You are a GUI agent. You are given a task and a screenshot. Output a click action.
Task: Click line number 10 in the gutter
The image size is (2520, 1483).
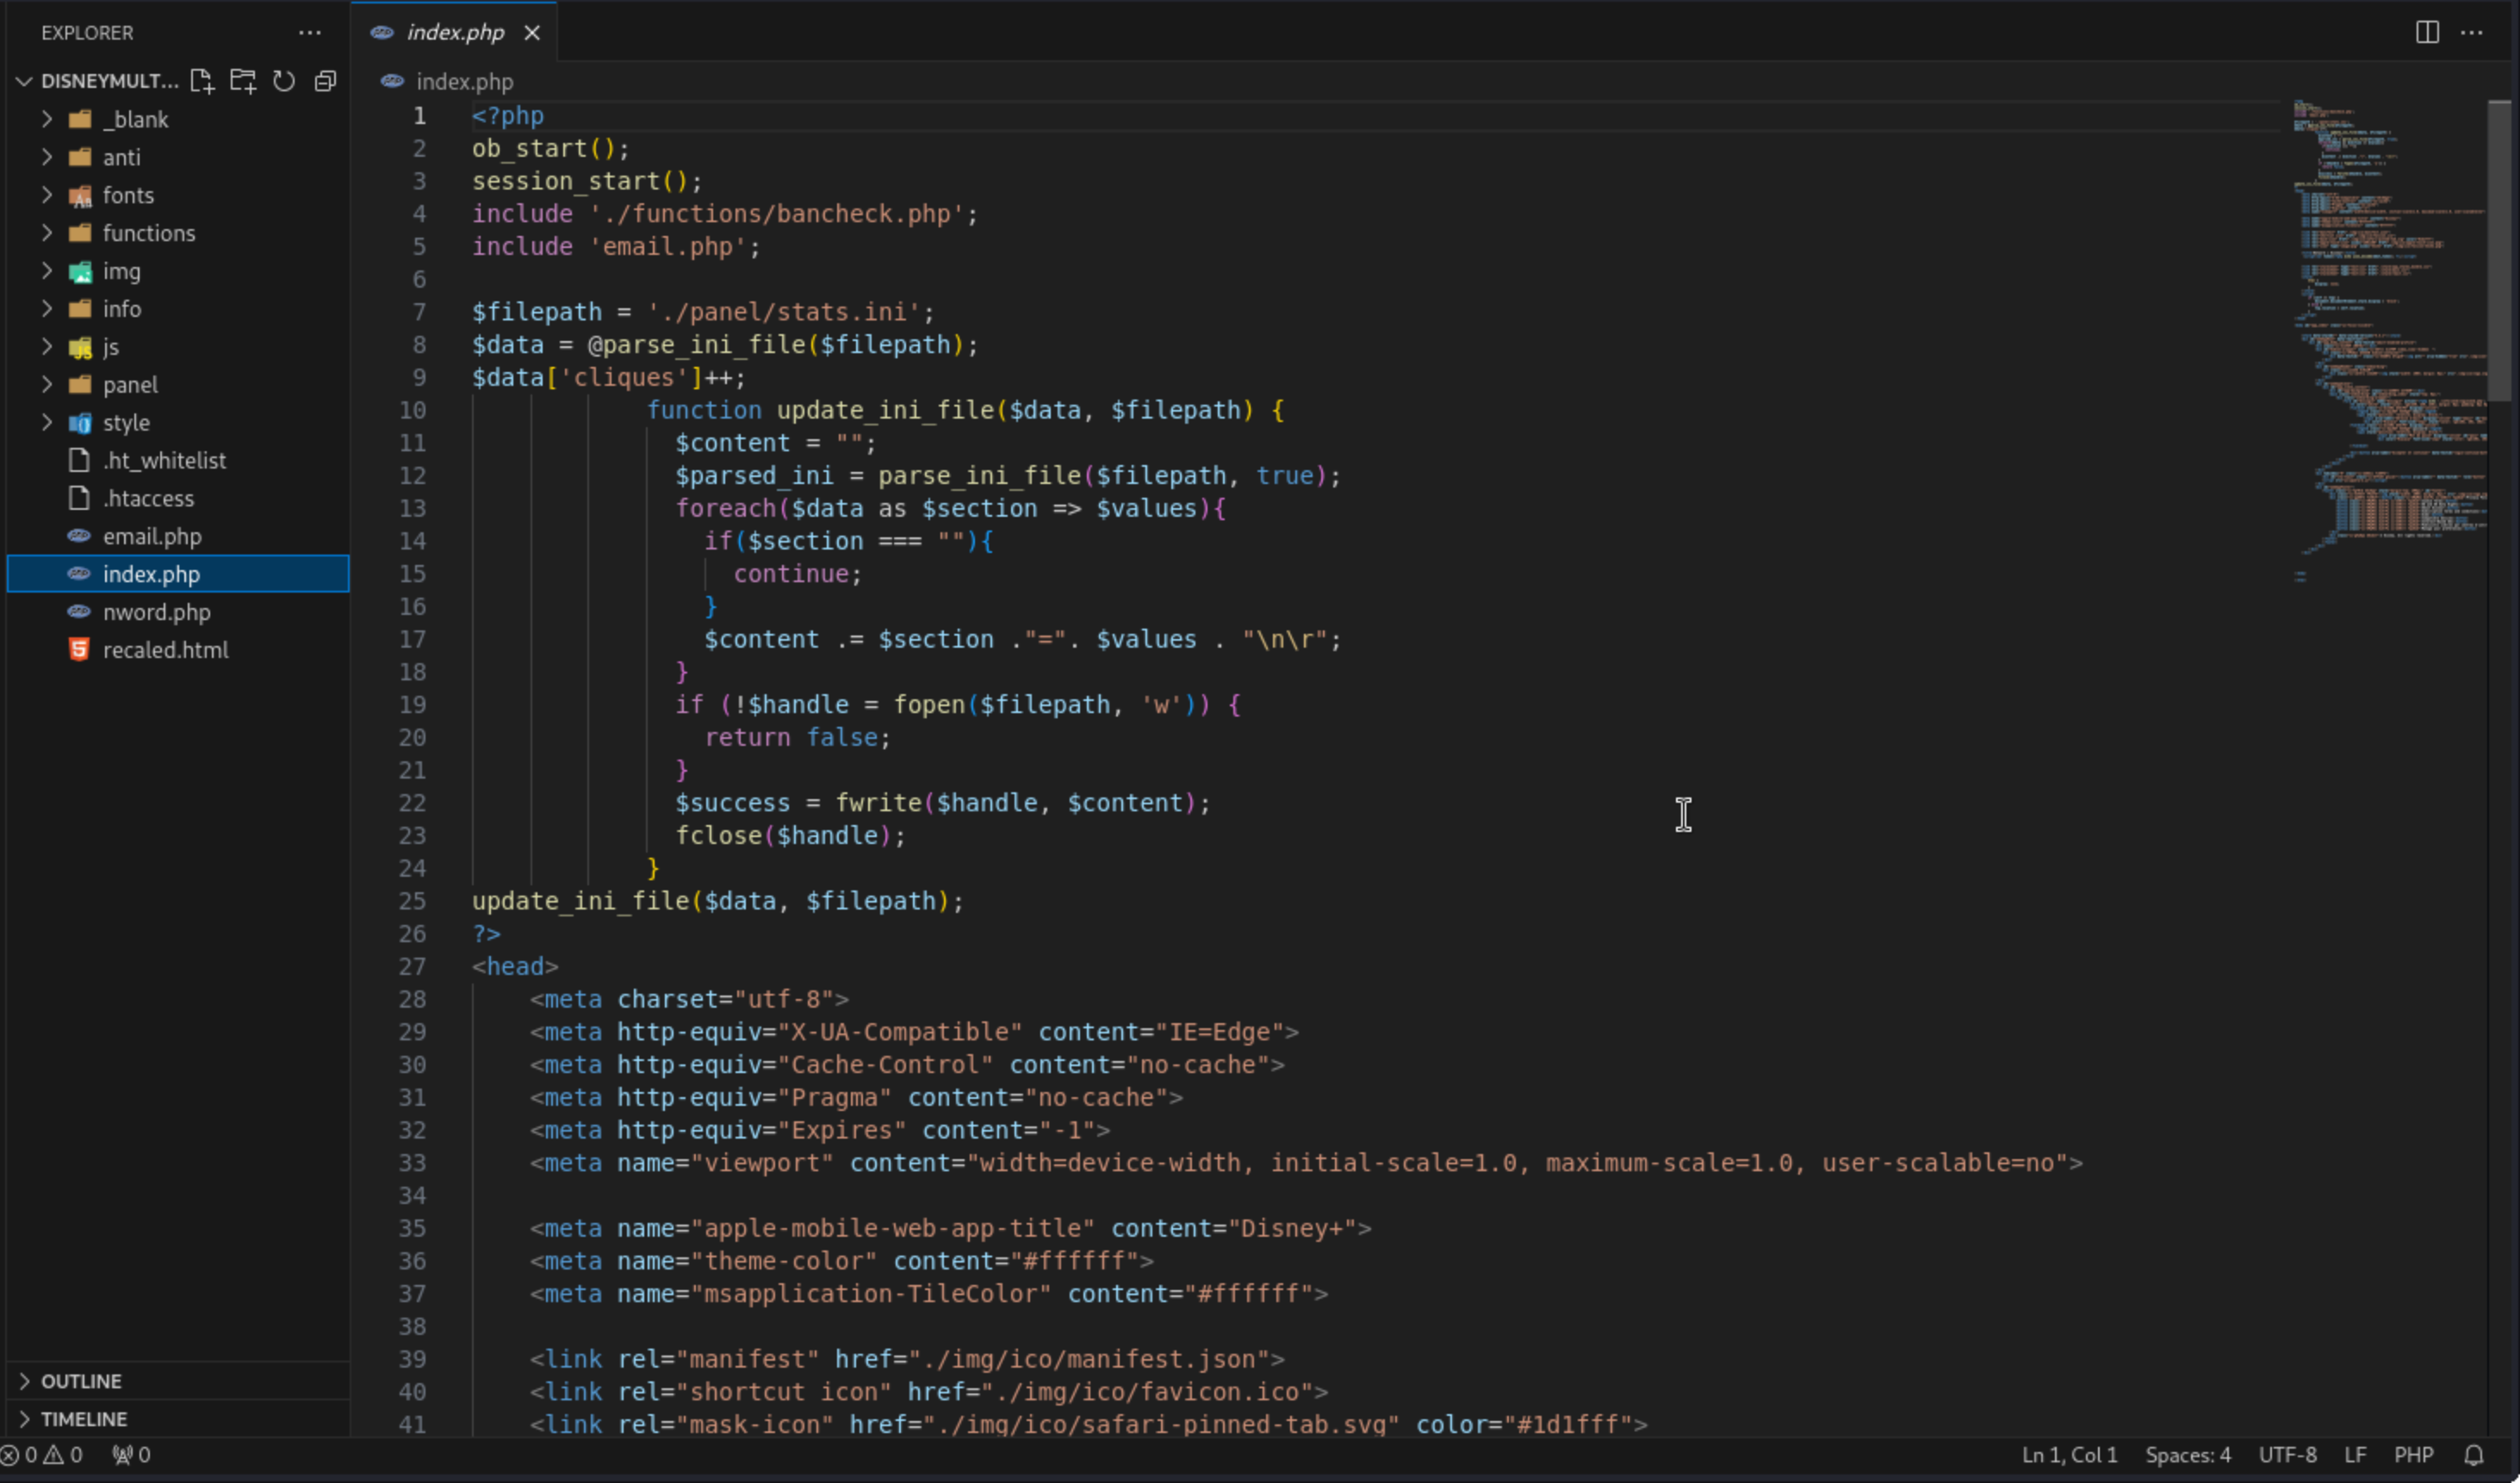pos(412,410)
